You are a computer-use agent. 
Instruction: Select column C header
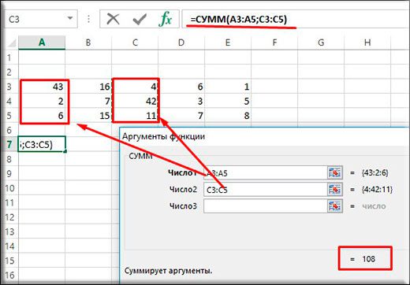point(135,43)
